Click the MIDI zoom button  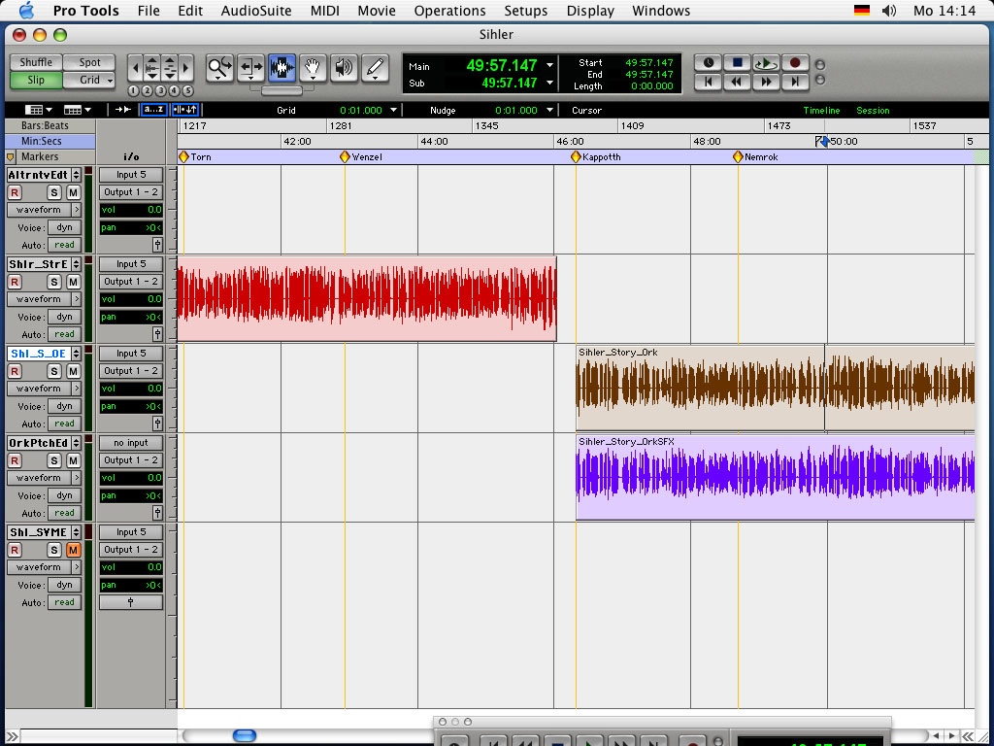point(169,67)
